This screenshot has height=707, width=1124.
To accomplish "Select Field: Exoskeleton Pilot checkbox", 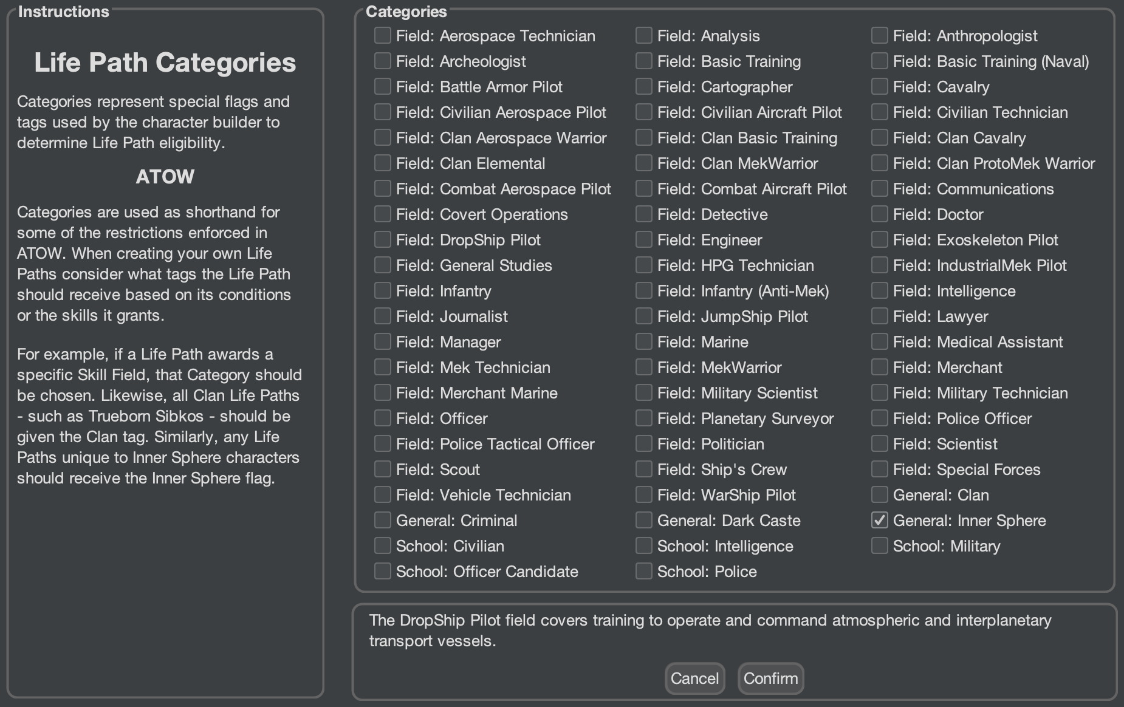I will [x=880, y=240].
